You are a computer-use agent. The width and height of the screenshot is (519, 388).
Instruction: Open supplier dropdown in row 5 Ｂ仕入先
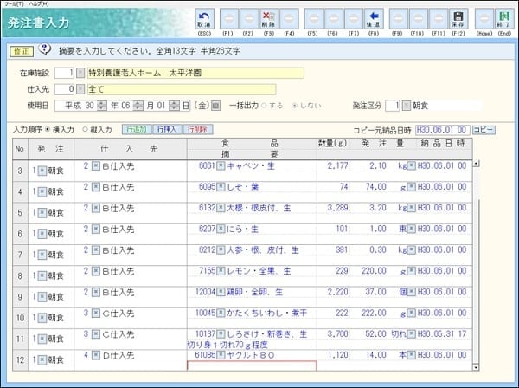(96, 208)
